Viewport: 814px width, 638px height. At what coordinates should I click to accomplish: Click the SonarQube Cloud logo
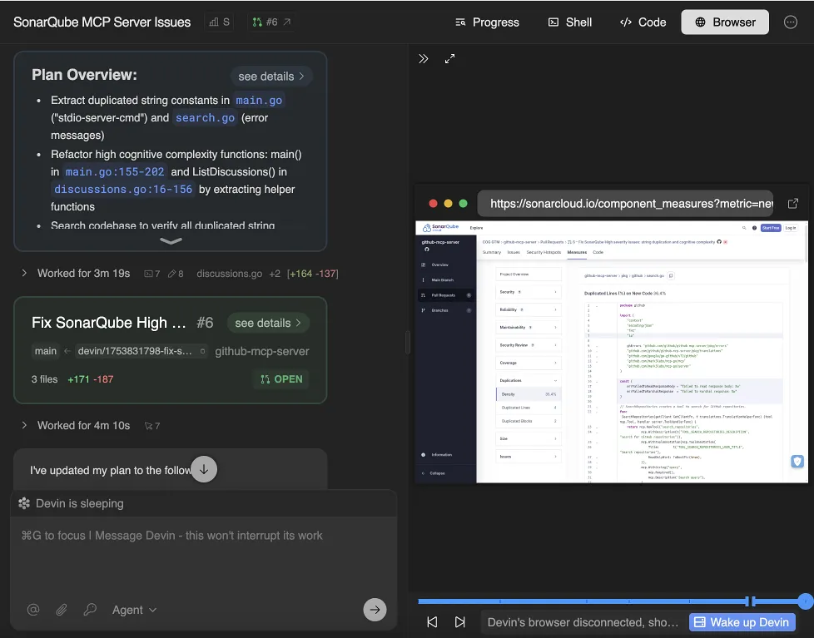tap(441, 227)
